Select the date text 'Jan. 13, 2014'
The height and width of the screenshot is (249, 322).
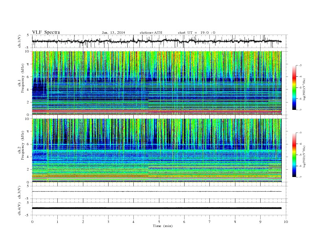(113, 33)
